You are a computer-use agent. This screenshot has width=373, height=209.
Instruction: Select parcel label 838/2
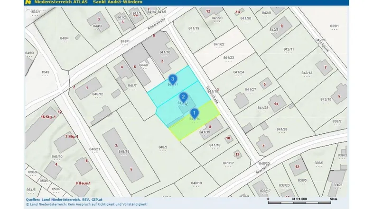pos(337,122)
